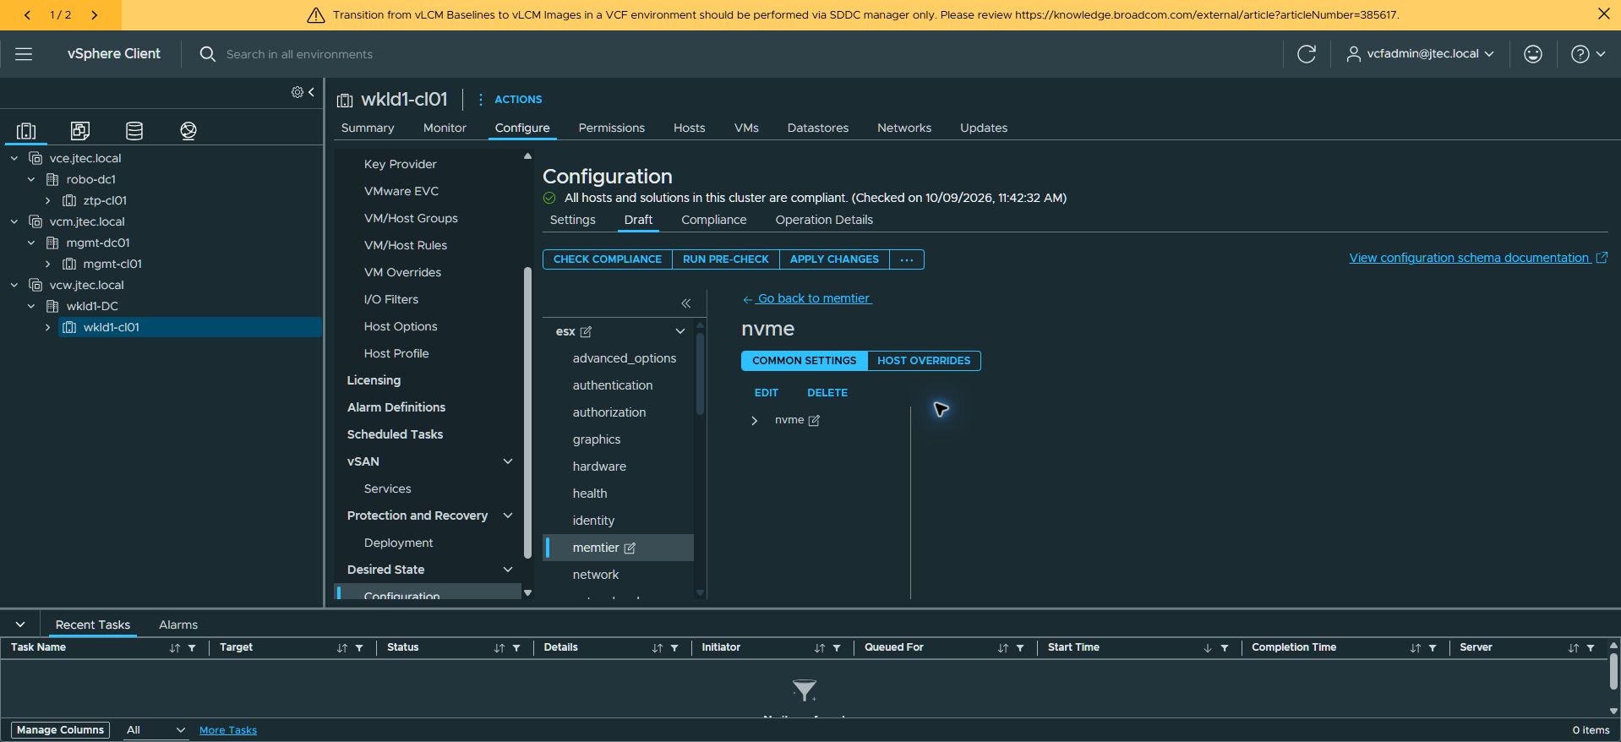
Task: Click the Apply Changes button
Action: point(834,259)
